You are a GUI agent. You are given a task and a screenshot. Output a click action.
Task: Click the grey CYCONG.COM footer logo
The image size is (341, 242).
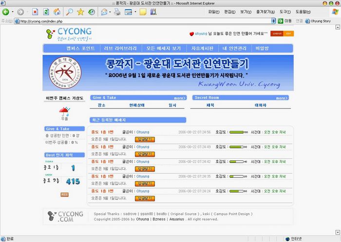(x=65, y=216)
